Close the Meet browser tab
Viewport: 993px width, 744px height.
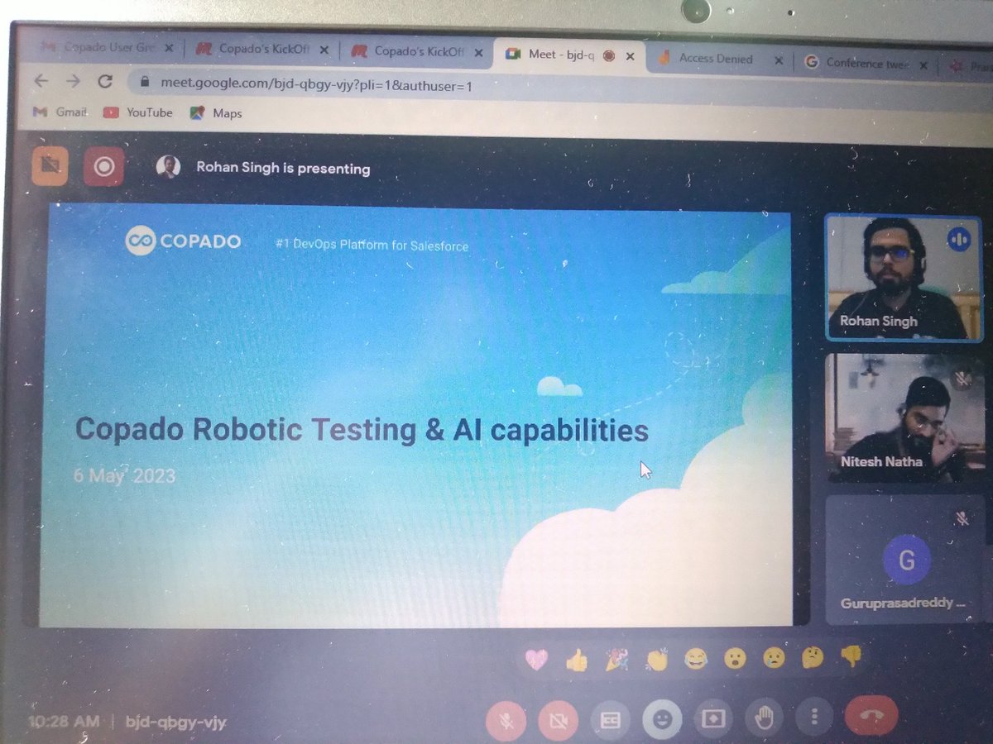[x=631, y=56]
